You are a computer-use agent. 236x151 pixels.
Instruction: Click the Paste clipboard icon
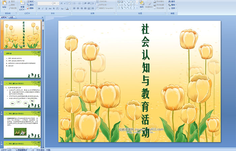point(4,3)
